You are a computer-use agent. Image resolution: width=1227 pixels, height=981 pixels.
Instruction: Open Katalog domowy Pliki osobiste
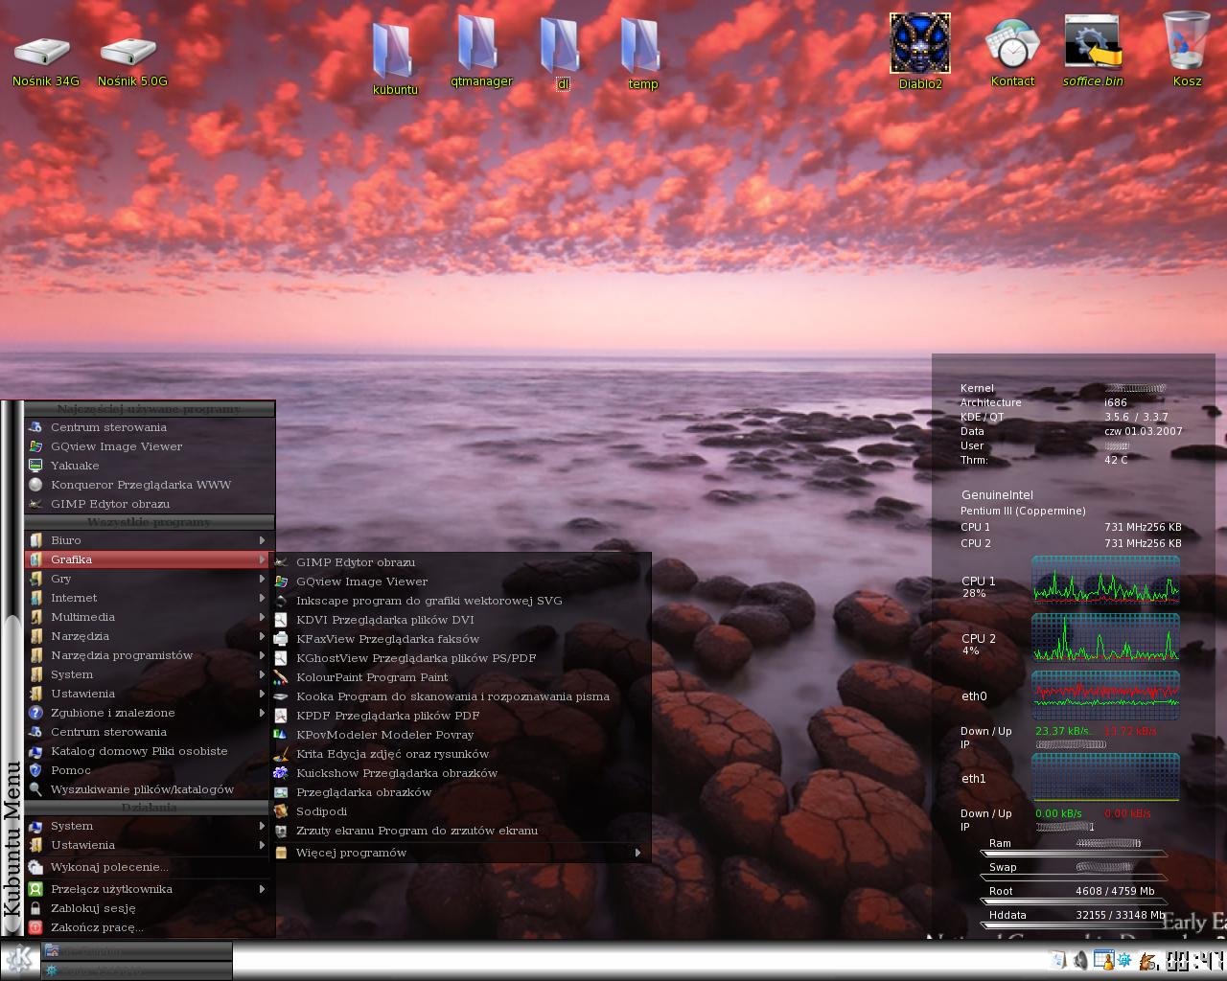(x=148, y=751)
